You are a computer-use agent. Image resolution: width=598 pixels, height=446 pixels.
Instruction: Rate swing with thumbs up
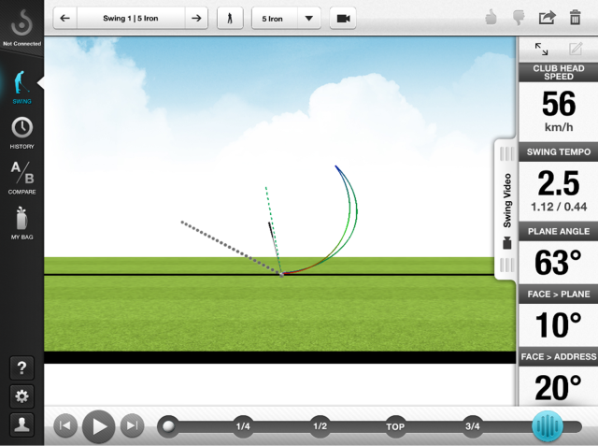[491, 18]
